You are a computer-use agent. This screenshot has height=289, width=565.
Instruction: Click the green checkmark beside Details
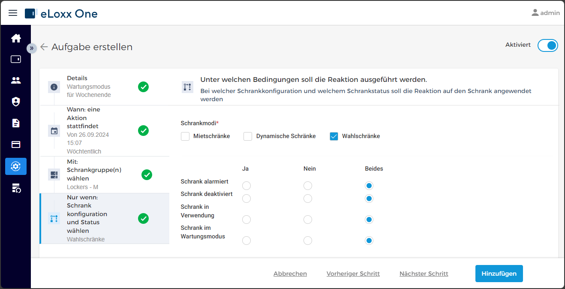point(144,87)
